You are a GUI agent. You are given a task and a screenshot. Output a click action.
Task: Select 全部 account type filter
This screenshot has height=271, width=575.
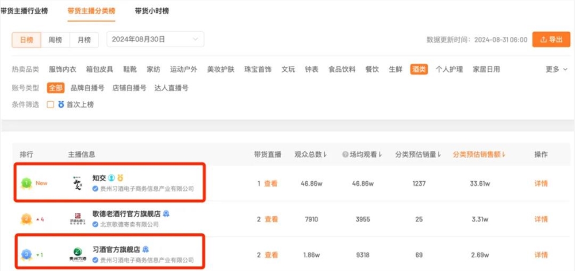[x=56, y=88]
